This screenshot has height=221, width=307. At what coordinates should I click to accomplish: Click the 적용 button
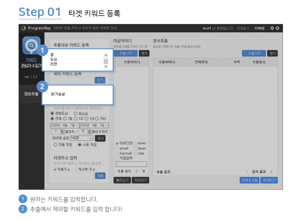(100, 176)
